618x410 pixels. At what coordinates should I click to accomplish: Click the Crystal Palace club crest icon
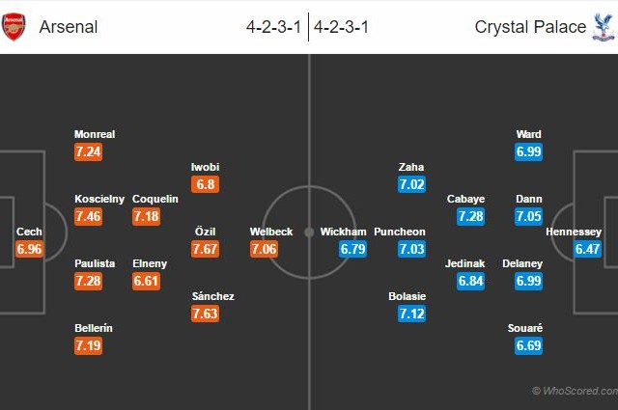click(x=603, y=26)
